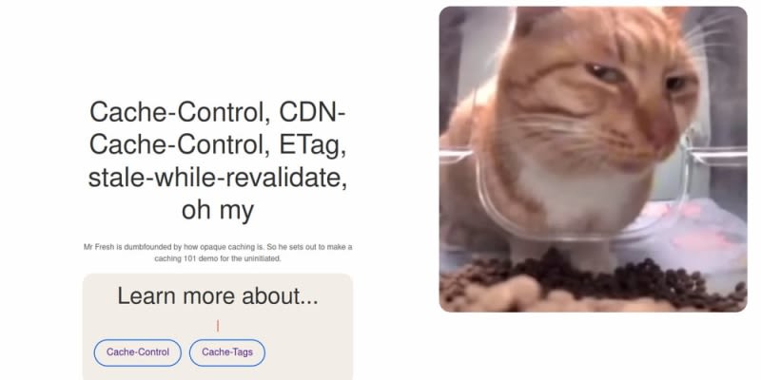Viewport: 761px width, 380px height.
Task: Click the cat's white chest fur
Action: [x=577, y=194]
